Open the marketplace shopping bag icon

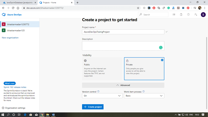(x=181, y=14)
